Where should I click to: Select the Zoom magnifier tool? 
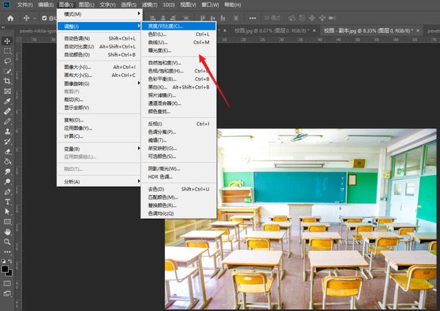8,242
